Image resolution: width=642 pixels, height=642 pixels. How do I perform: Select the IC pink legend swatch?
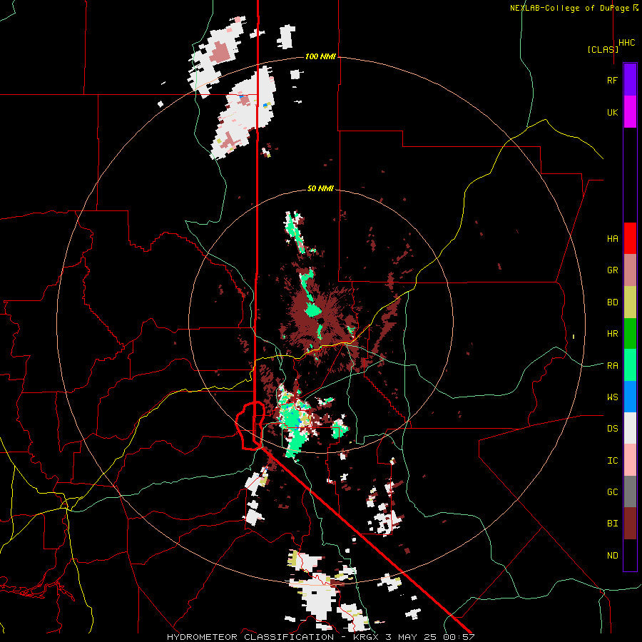(x=630, y=460)
